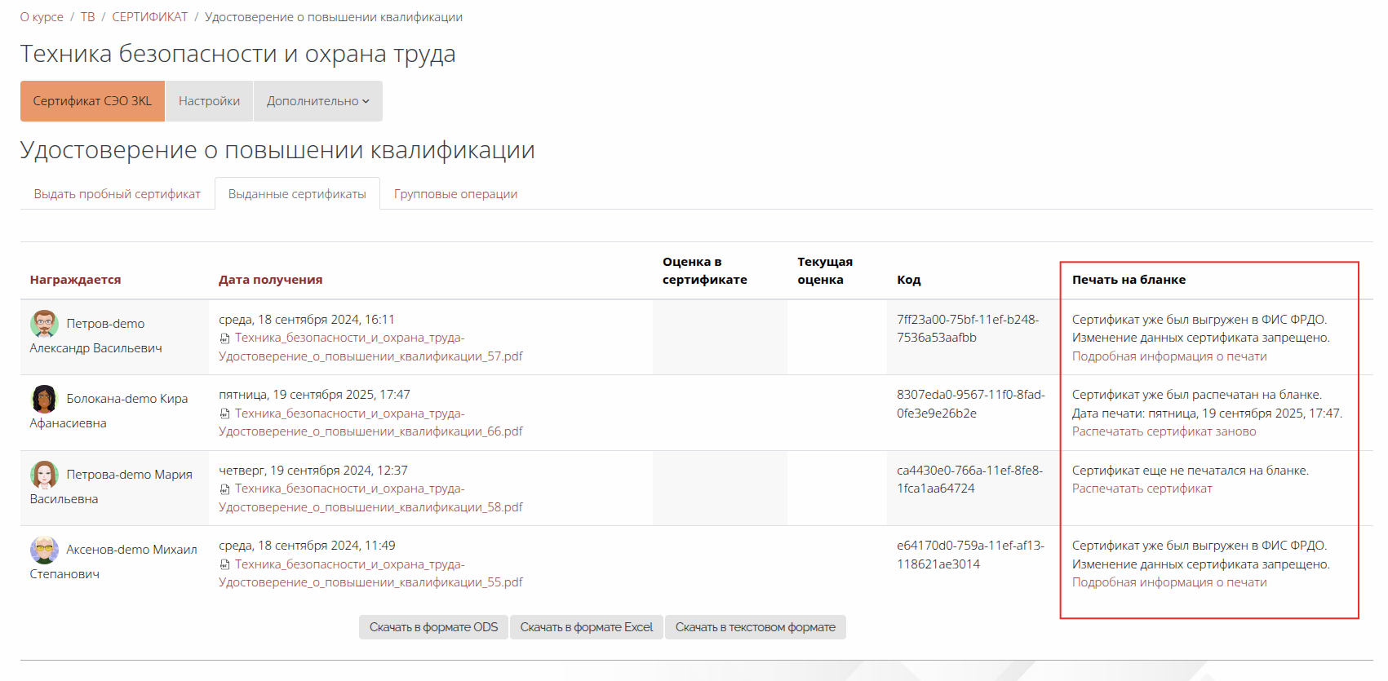Sort table by Награждается column
Viewport: 1388px width, 681px height.
click(75, 280)
